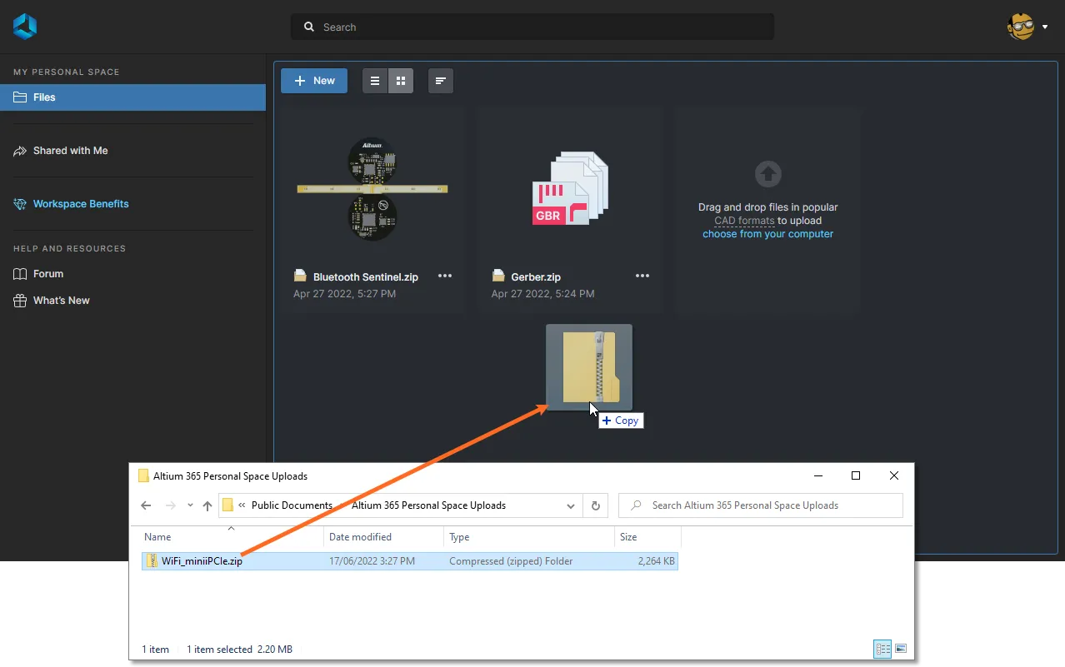The width and height of the screenshot is (1065, 667).
Task: Refresh the Explorer folder view
Action: pyautogui.click(x=596, y=505)
